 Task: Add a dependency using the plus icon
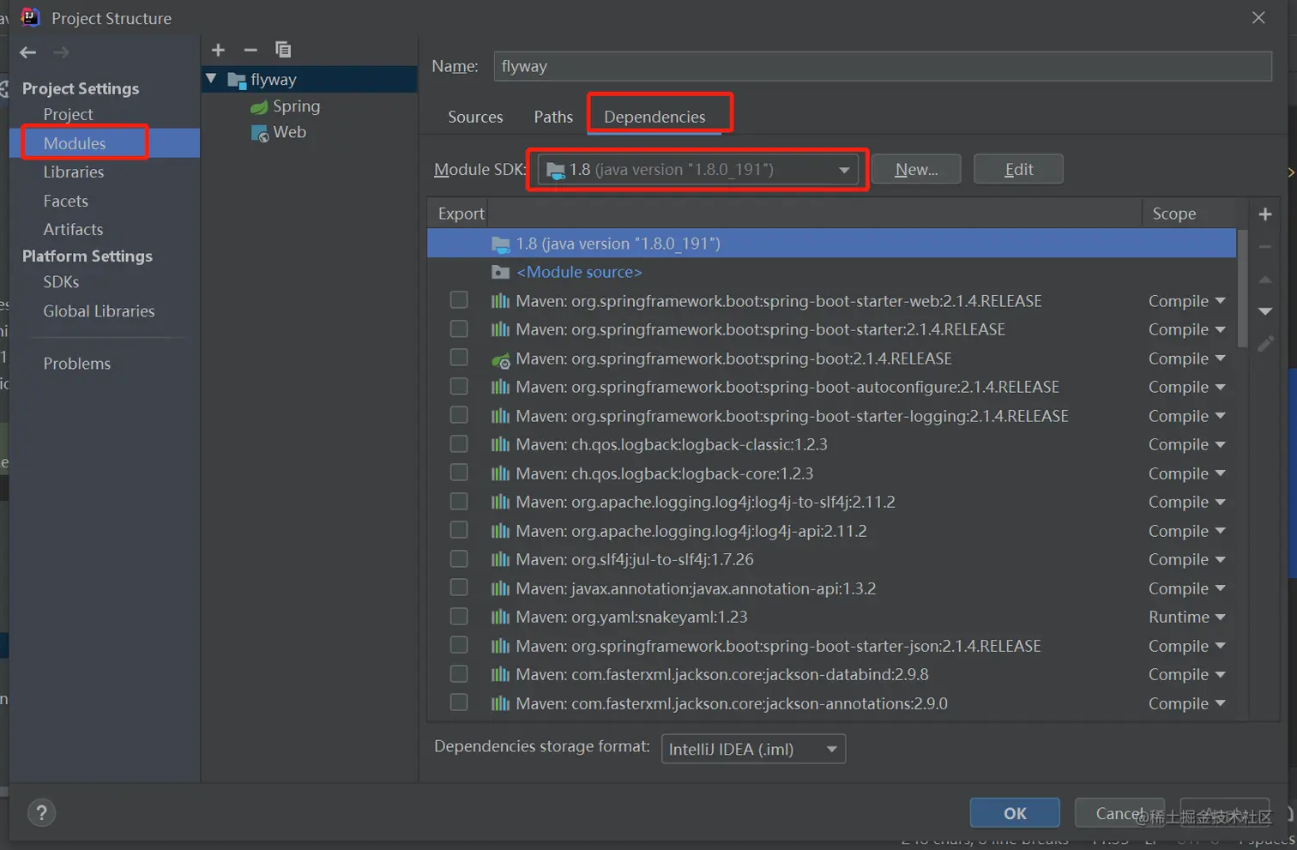click(1265, 214)
